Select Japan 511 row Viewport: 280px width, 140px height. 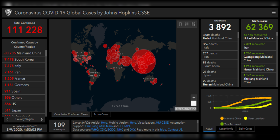pyautogui.click(x=24, y=110)
